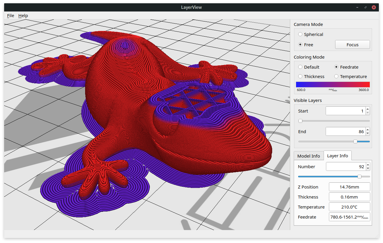Decrement the Start layer spinbox down arrow
Image resolution: width=383 pixels, height=243 pixels.
(368, 113)
